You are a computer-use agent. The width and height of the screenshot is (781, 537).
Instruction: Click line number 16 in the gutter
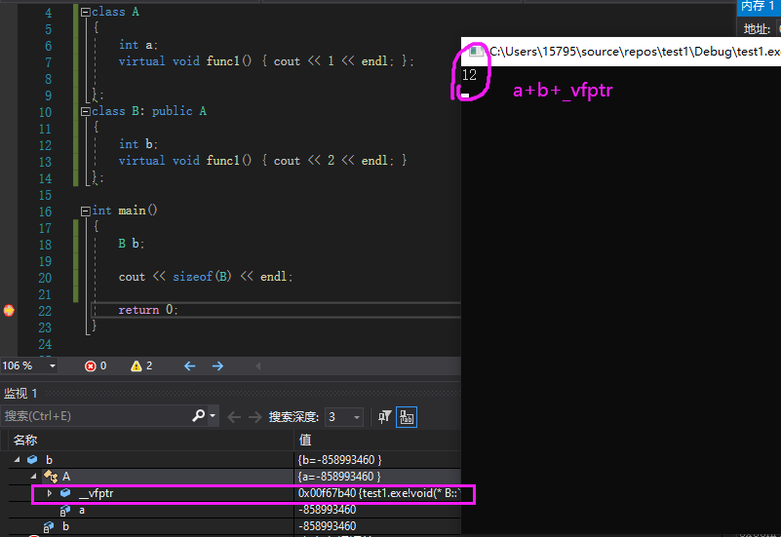coord(45,211)
